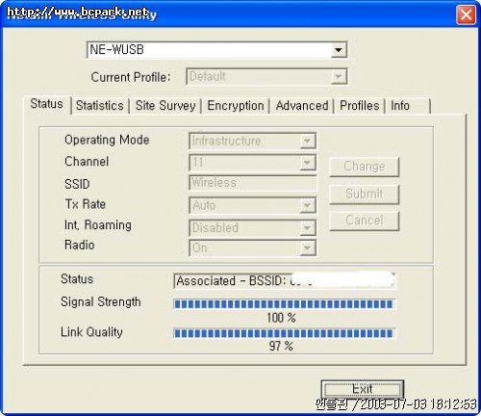Switch to the Status tab
The image size is (481, 416).
coord(47,104)
